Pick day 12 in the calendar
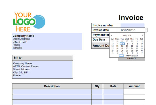This screenshot has height=105, width=156. [x=122, y=46]
